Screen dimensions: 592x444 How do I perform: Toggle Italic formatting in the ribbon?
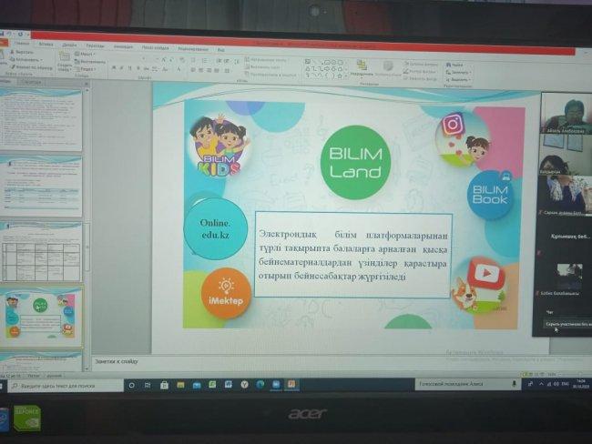[x=121, y=68]
